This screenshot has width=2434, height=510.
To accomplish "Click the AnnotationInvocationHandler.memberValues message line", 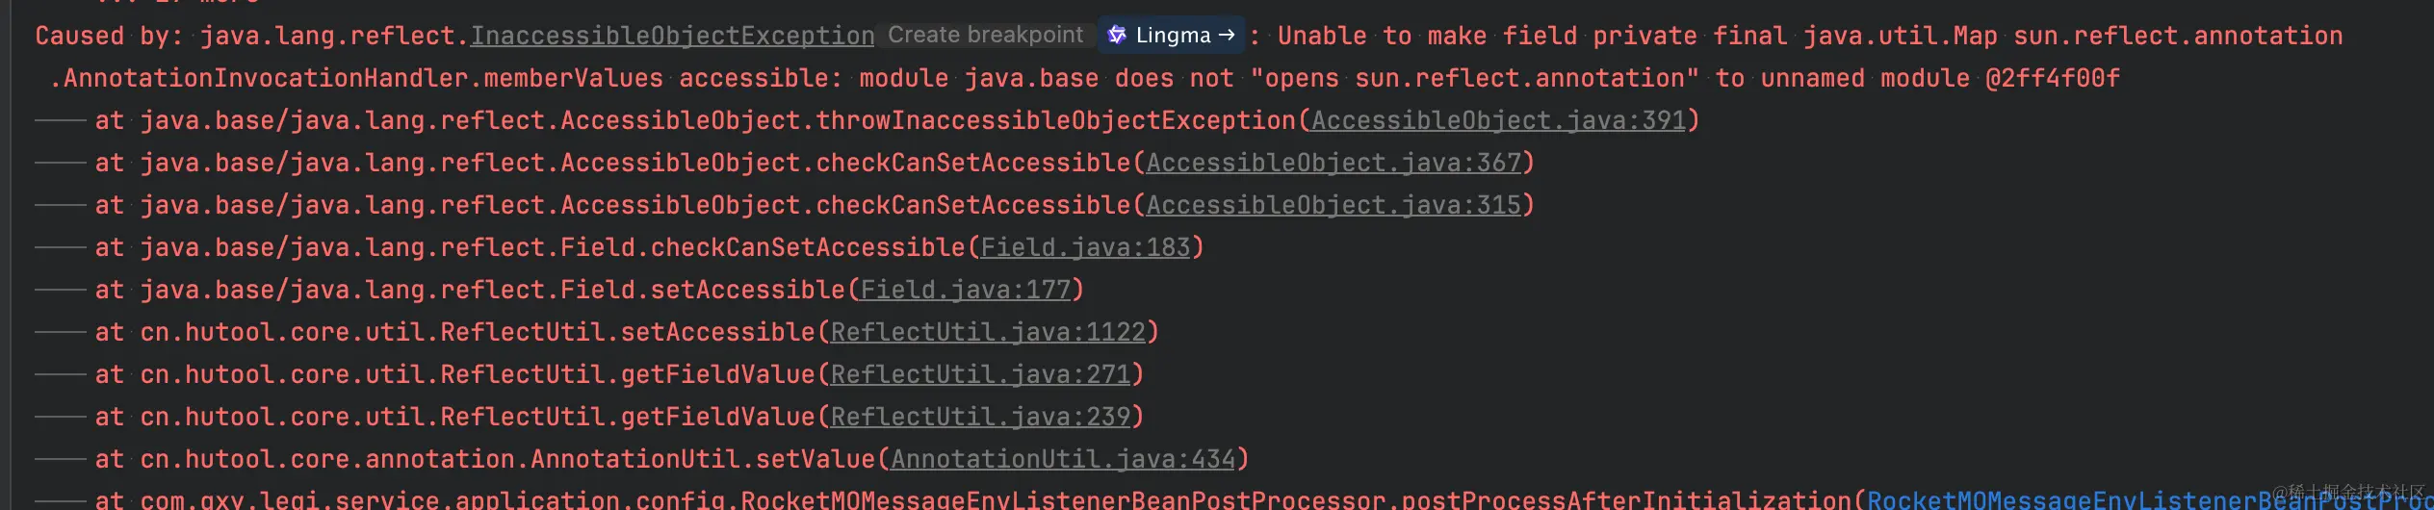I will [x=1084, y=79].
